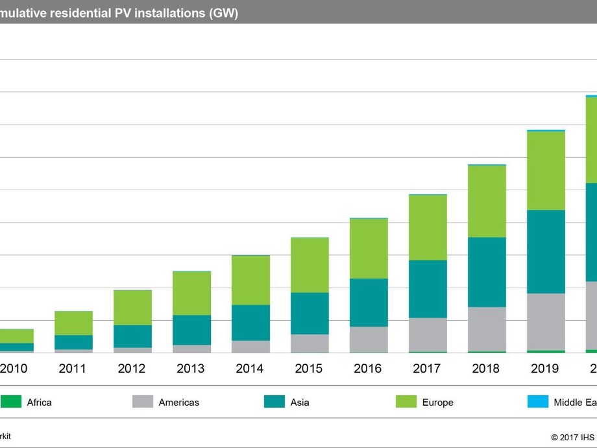Select the Asia segment of the 2018 bar
Screen dimensions: 597x448
coord(486,271)
